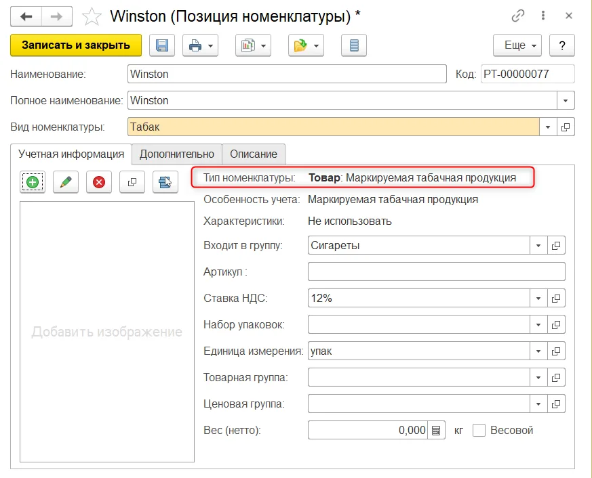Expand Набор упаковок dropdown
The width and height of the screenshot is (592, 478).
(x=538, y=324)
